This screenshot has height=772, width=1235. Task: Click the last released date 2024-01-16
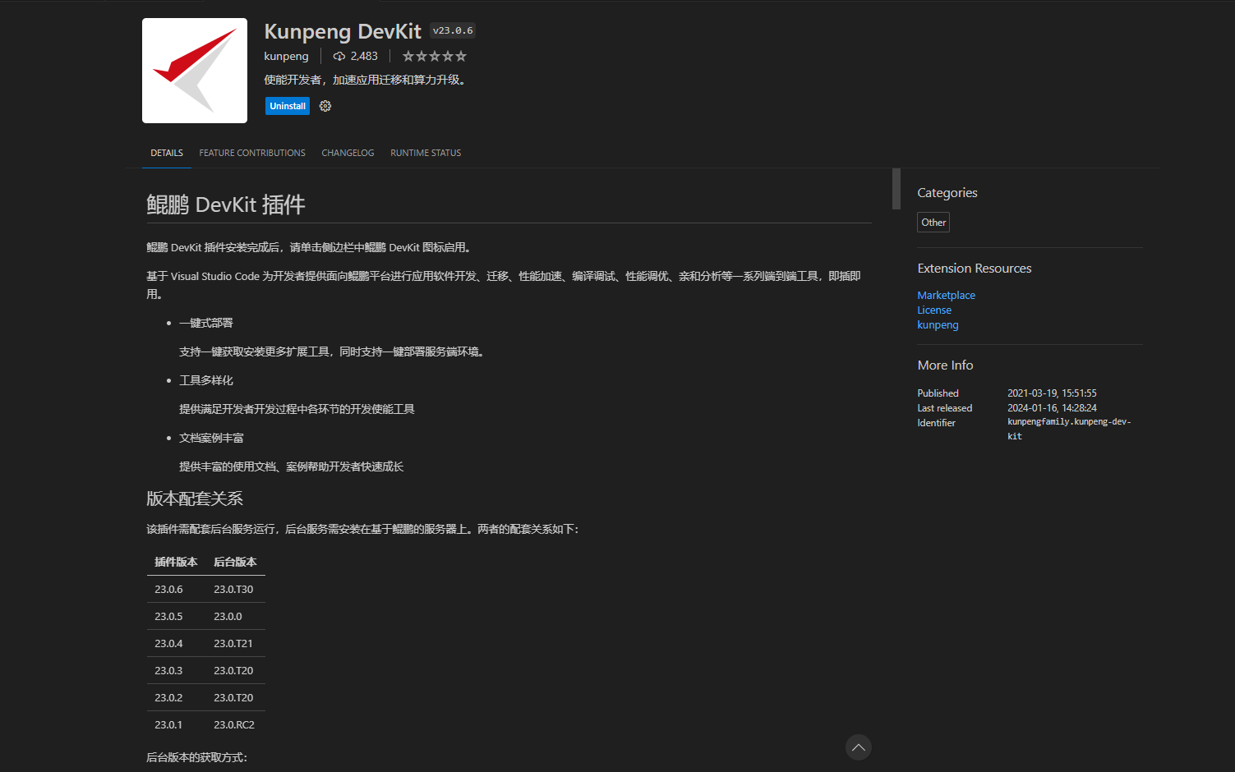point(1052,408)
